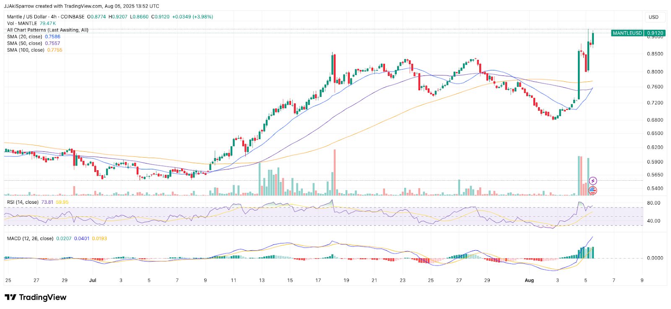This screenshot has width=671, height=309.
Task: Select the SMA (20, close) indicator legend
Action: pyautogui.click(x=24, y=37)
